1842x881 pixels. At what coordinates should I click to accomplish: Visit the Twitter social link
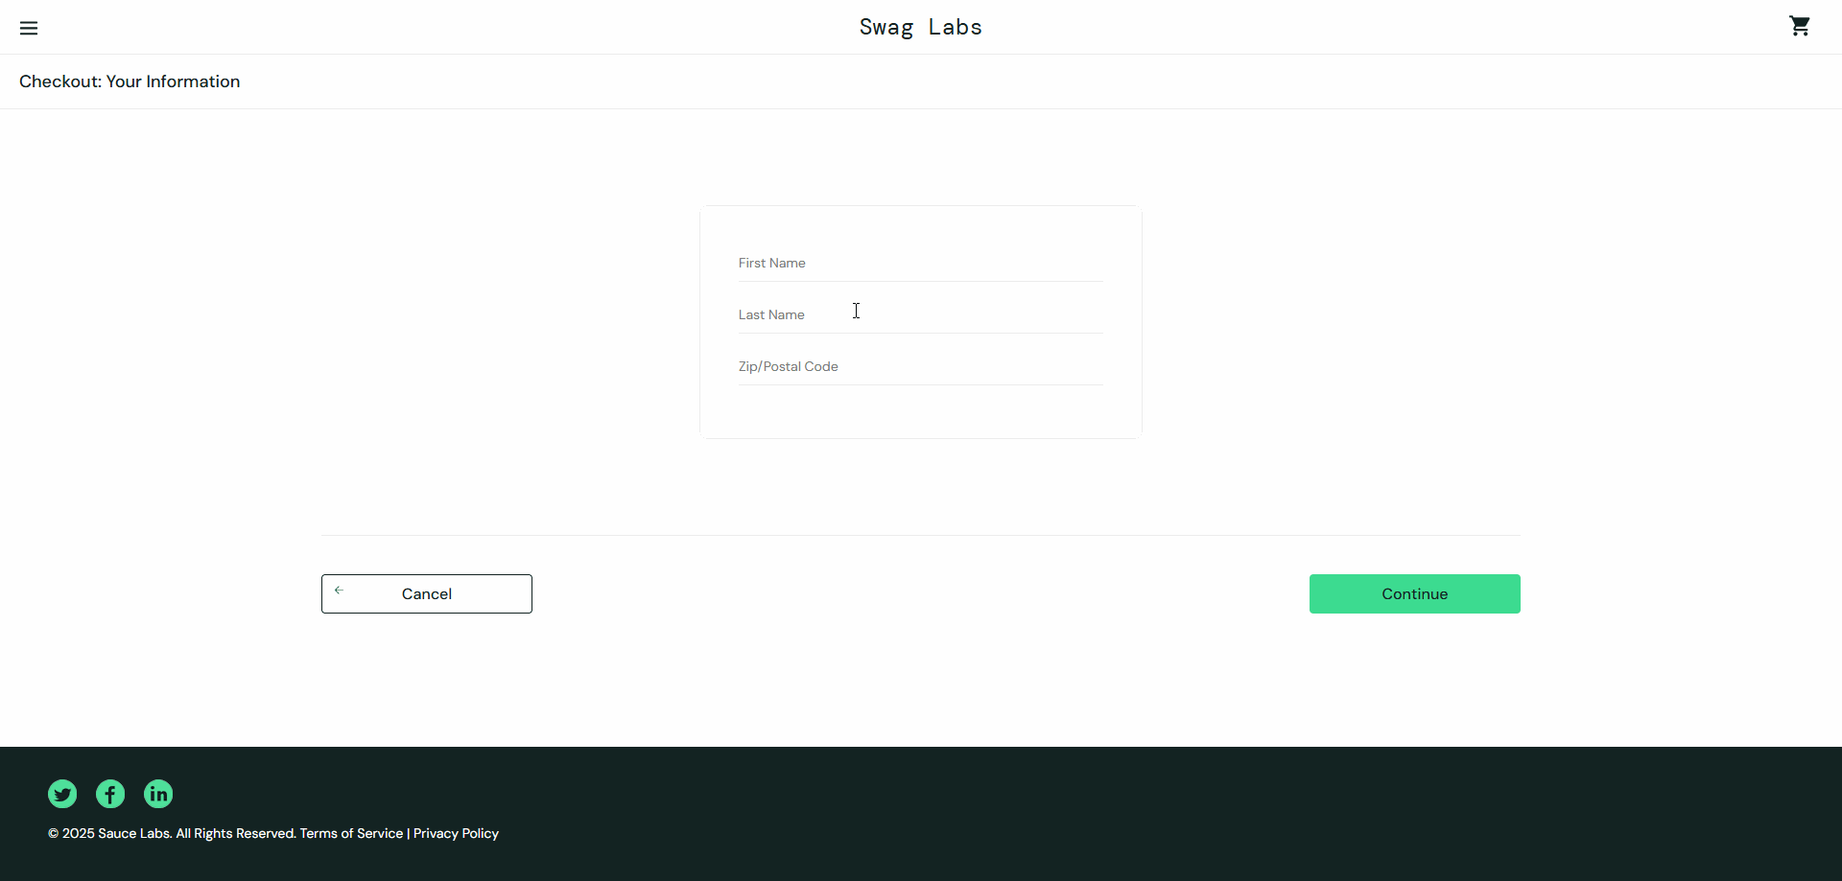click(62, 794)
